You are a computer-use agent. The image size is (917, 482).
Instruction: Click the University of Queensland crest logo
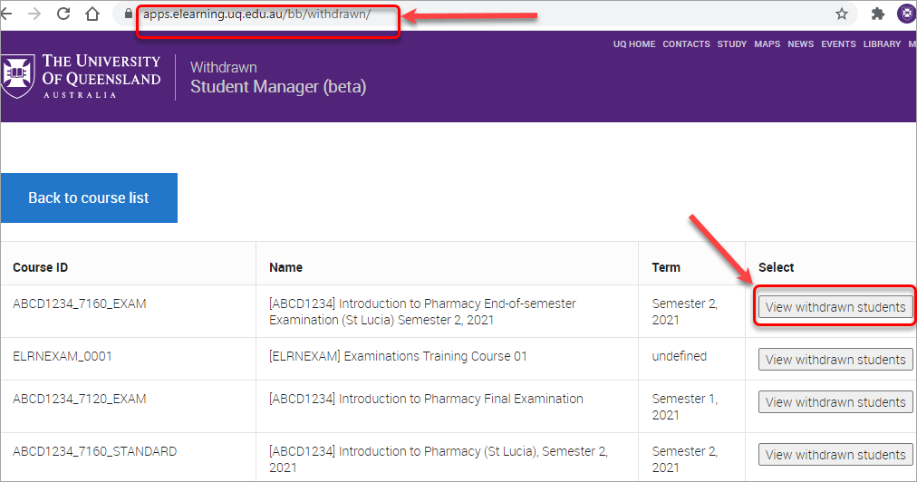pyautogui.click(x=17, y=76)
